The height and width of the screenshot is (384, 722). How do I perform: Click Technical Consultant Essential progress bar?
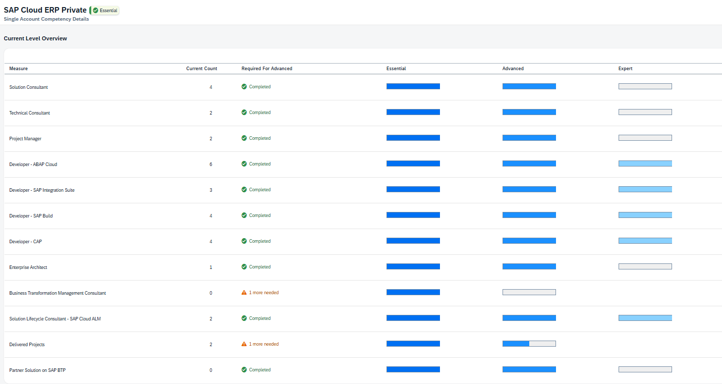[413, 112]
